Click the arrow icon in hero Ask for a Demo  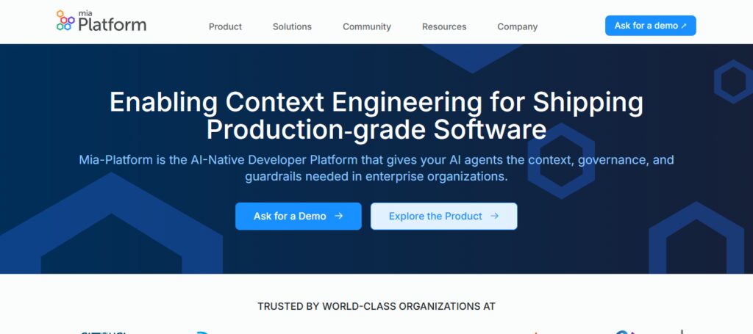coord(338,216)
